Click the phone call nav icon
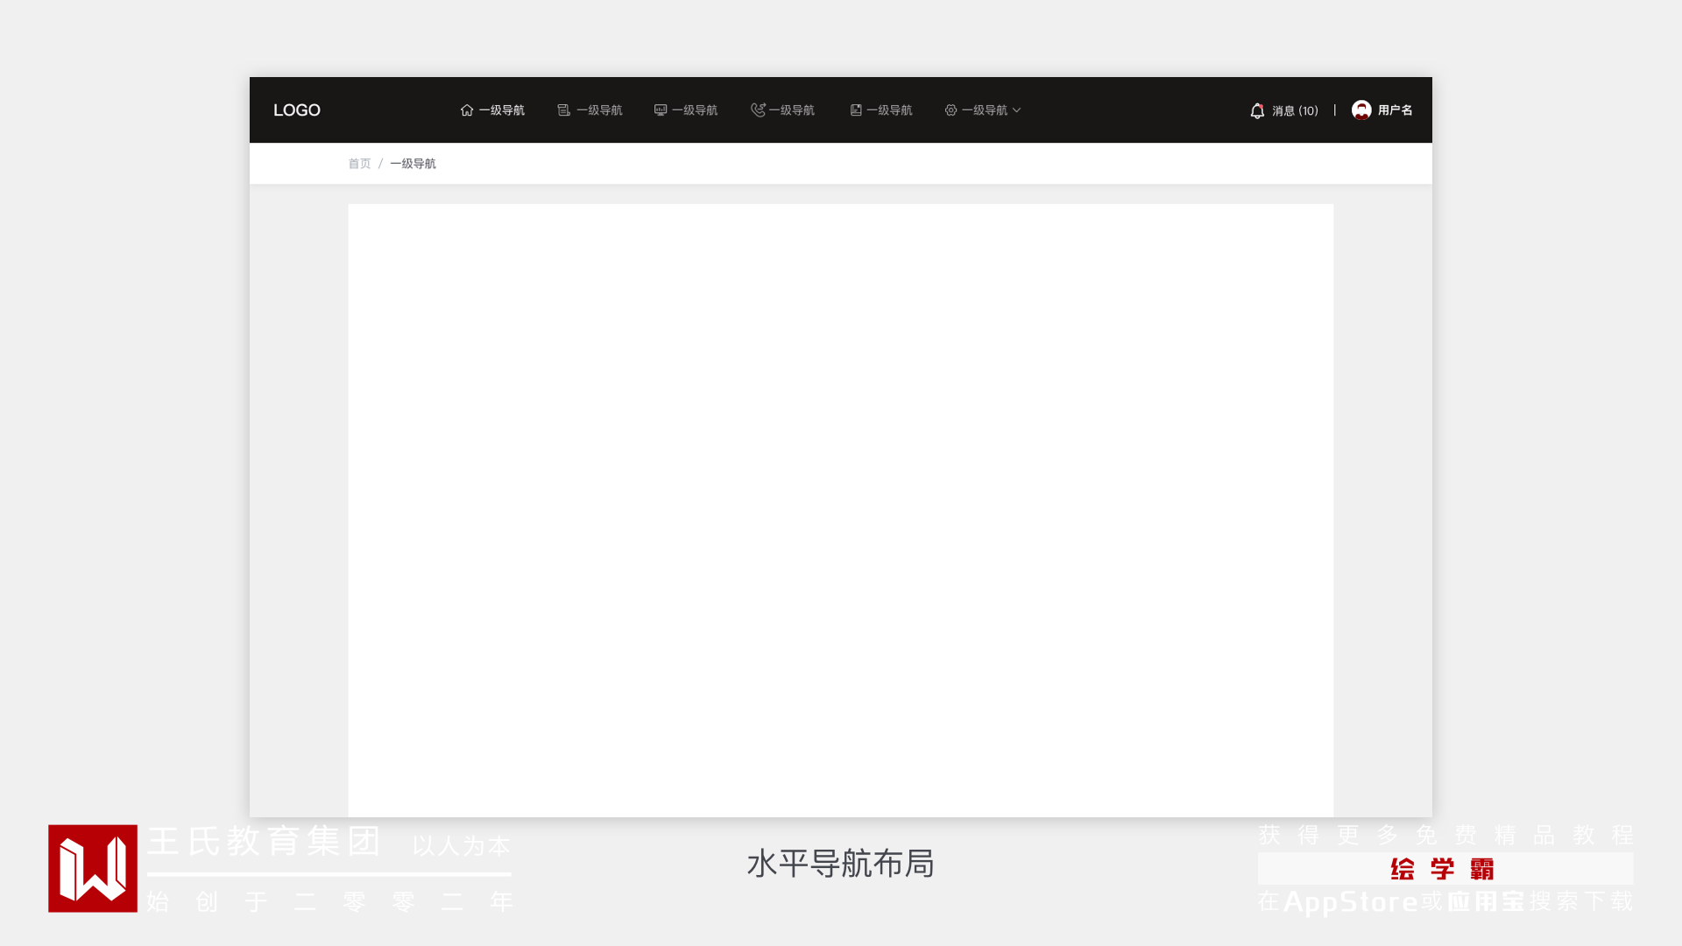The image size is (1682, 946). coord(758,110)
